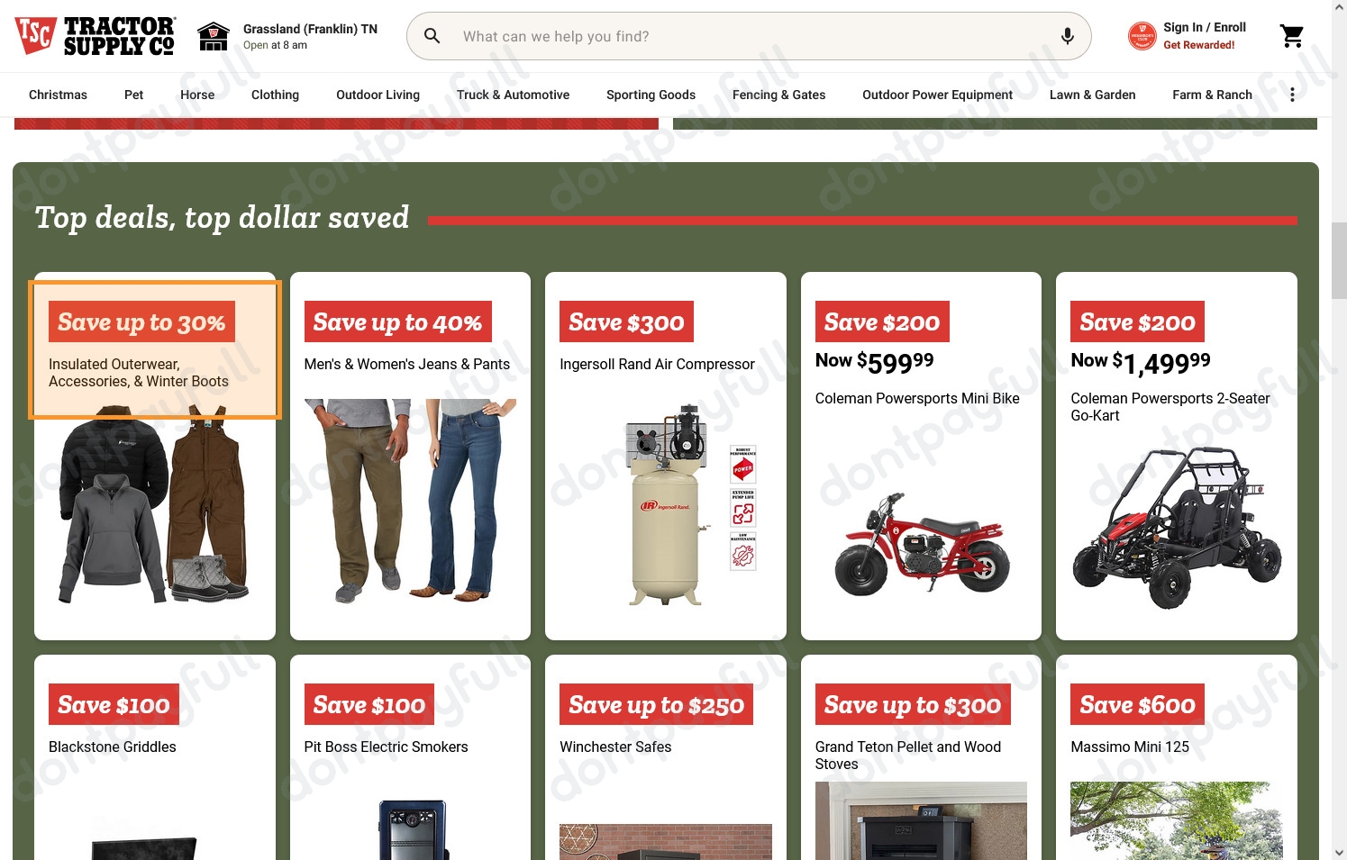Open Lawn & Garden category menu

point(1092,95)
